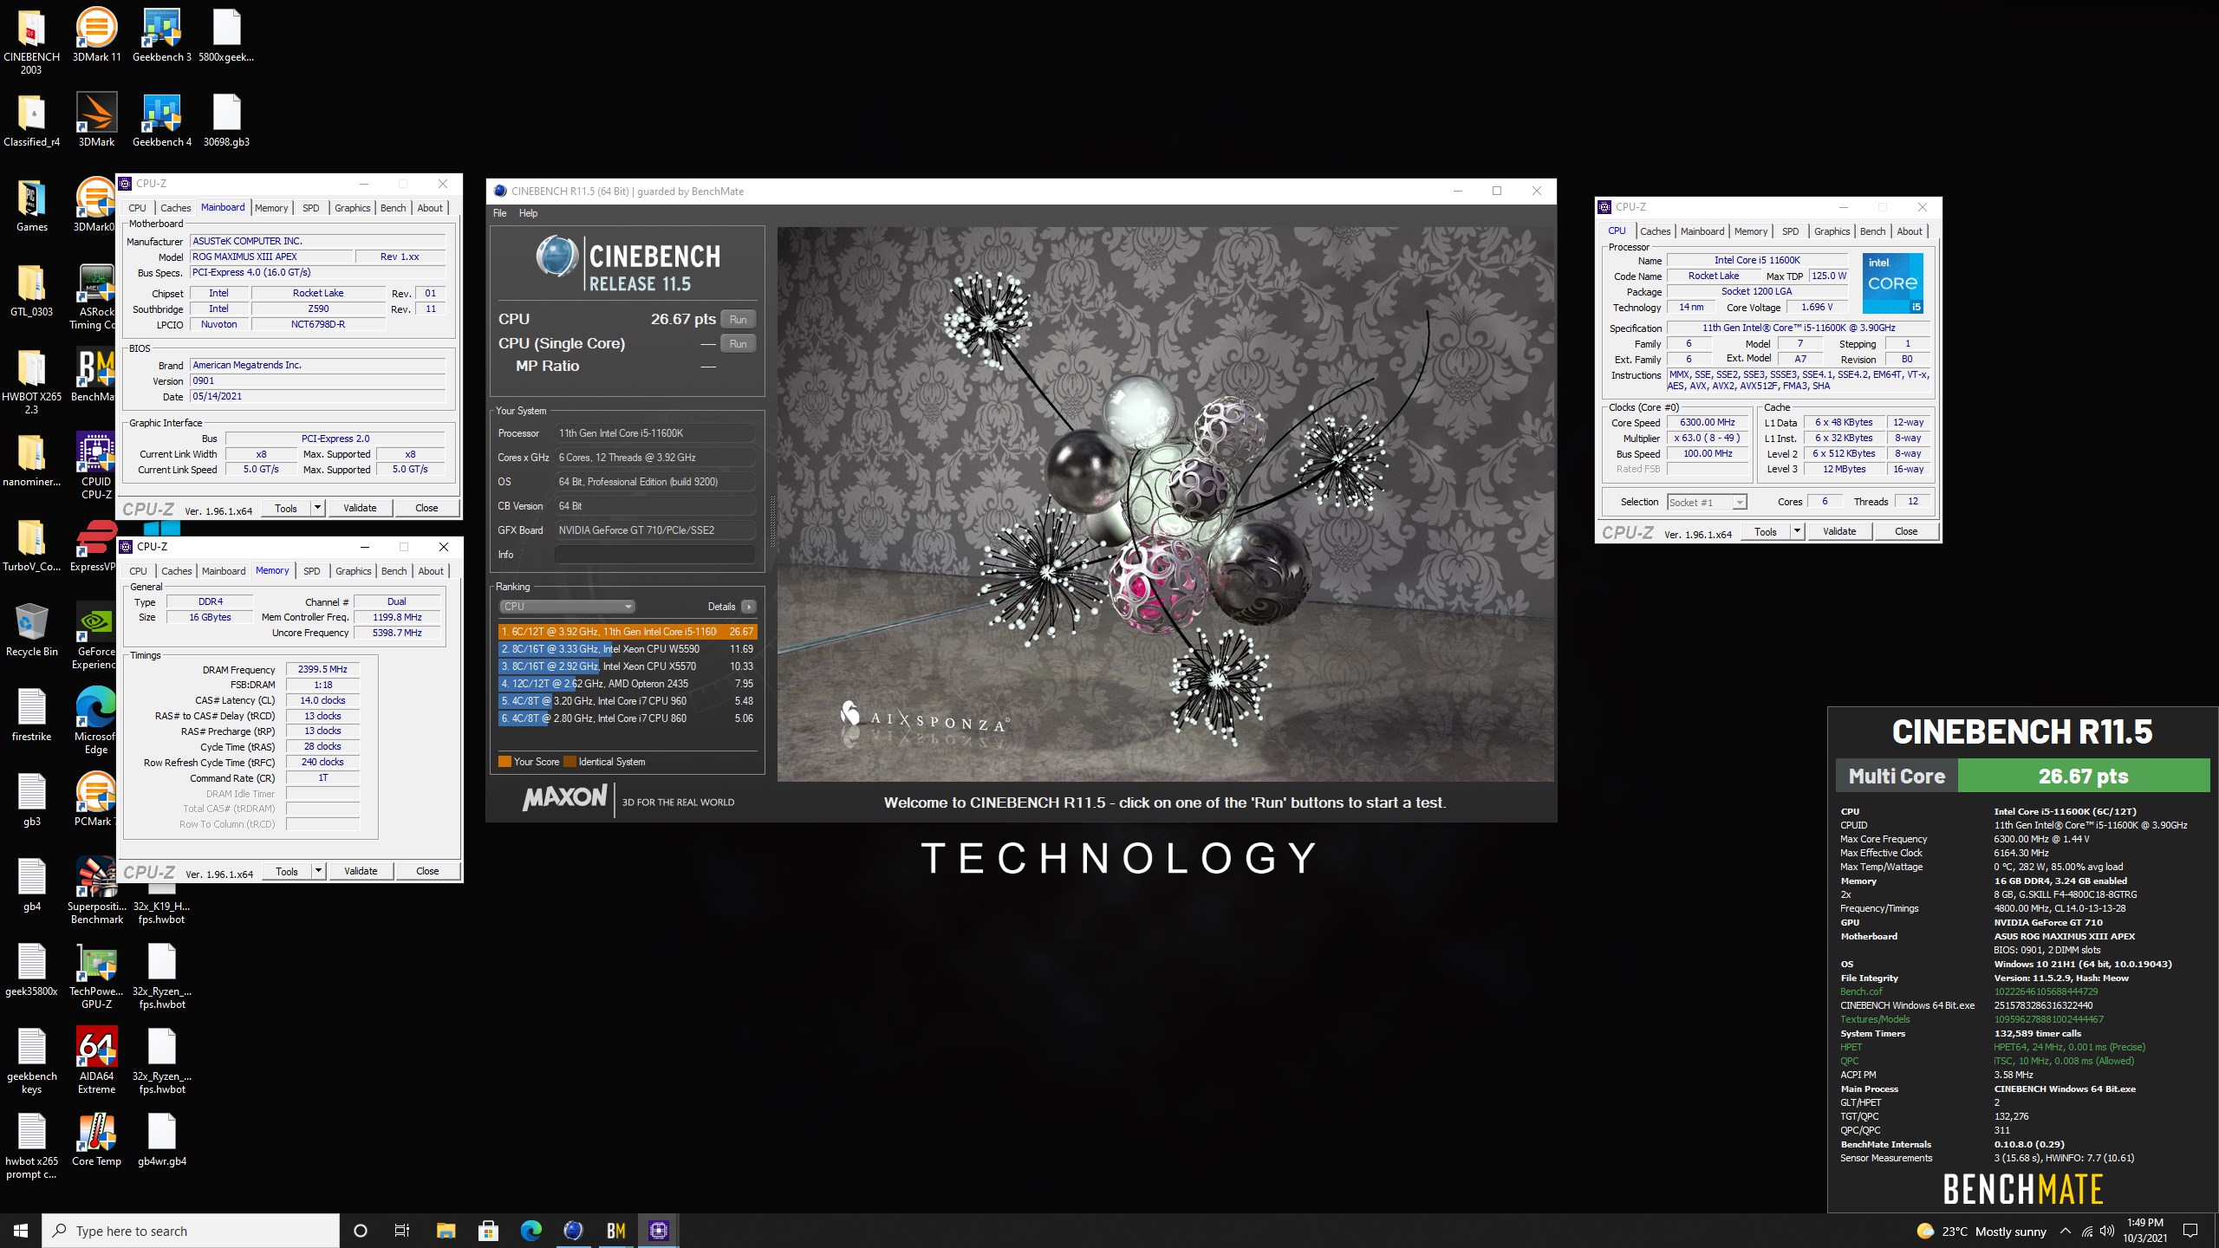Open File Explorer from the taskbar
2219x1248 pixels.
point(446,1230)
